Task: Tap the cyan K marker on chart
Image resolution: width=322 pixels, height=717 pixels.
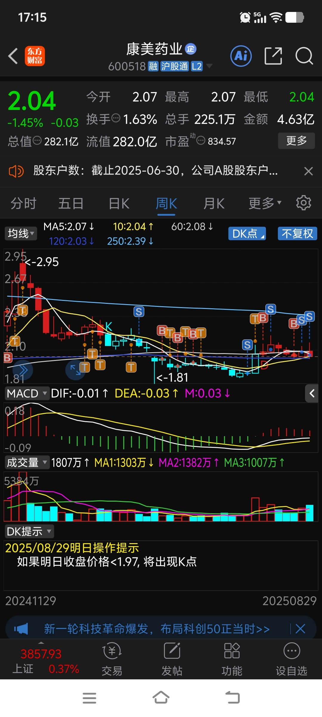Action: (109, 327)
